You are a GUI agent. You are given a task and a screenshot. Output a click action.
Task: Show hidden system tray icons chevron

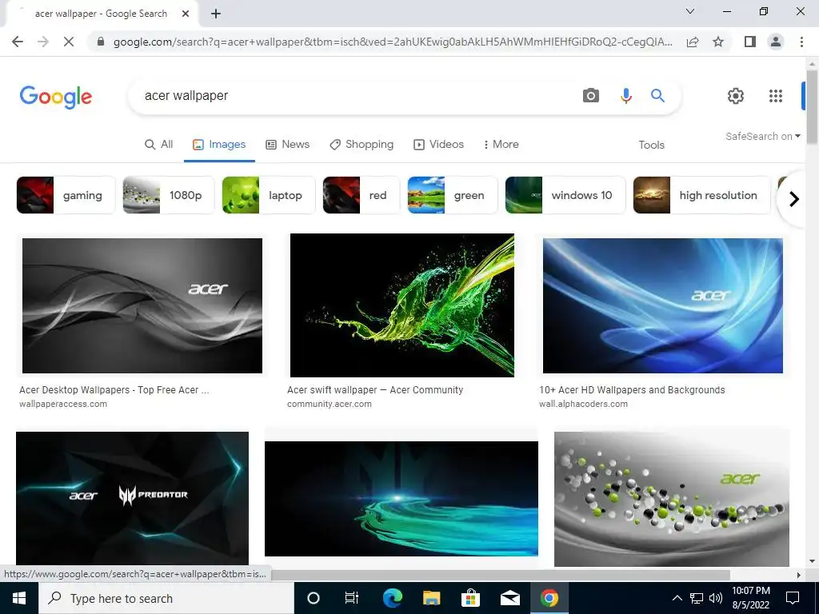677,598
